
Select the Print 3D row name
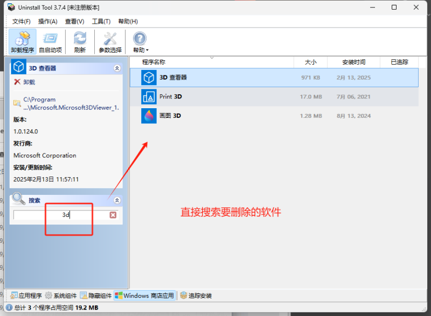171,97
